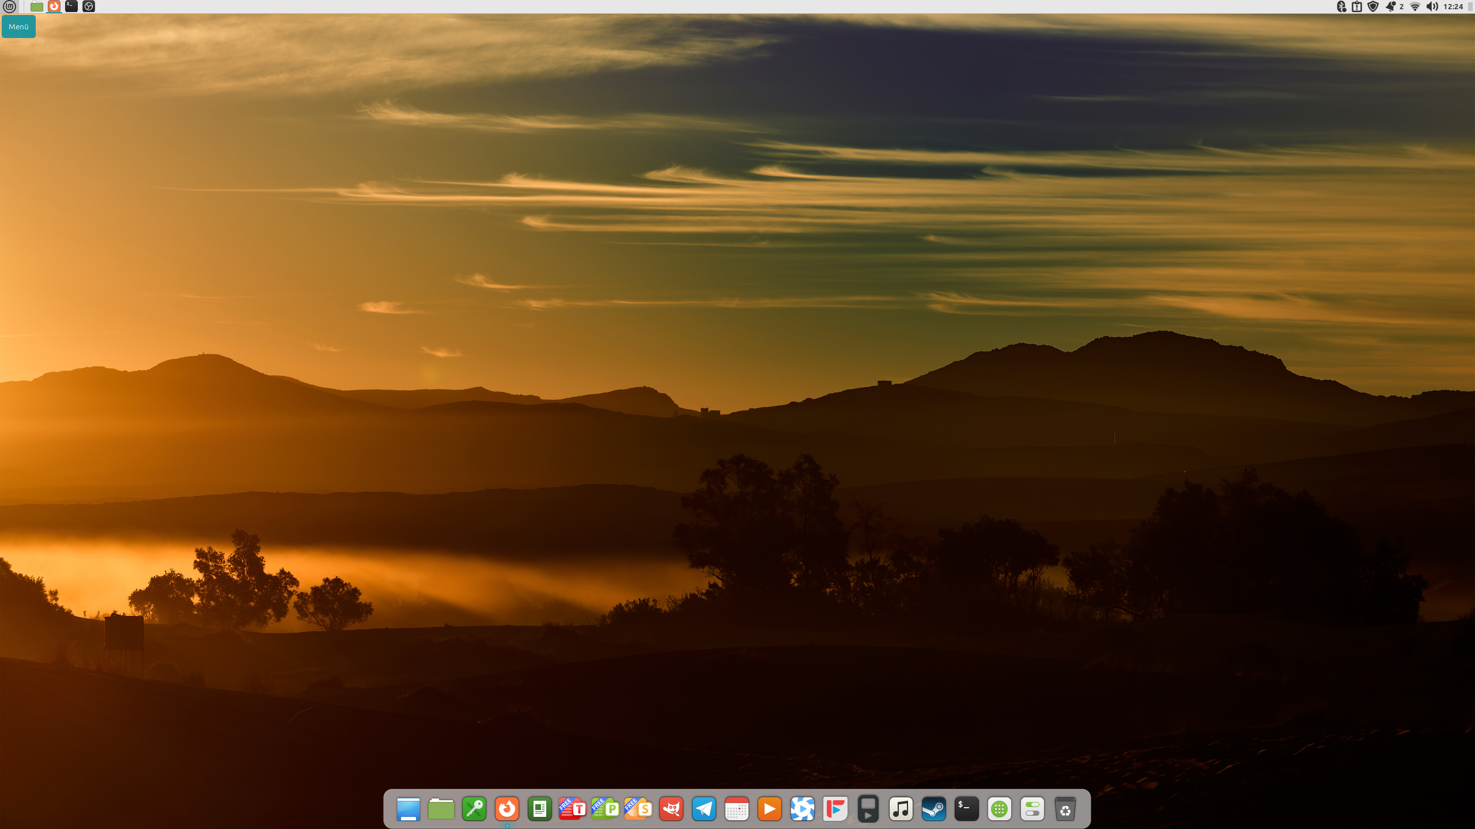
Task: Open the Menü button
Action: point(18,26)
